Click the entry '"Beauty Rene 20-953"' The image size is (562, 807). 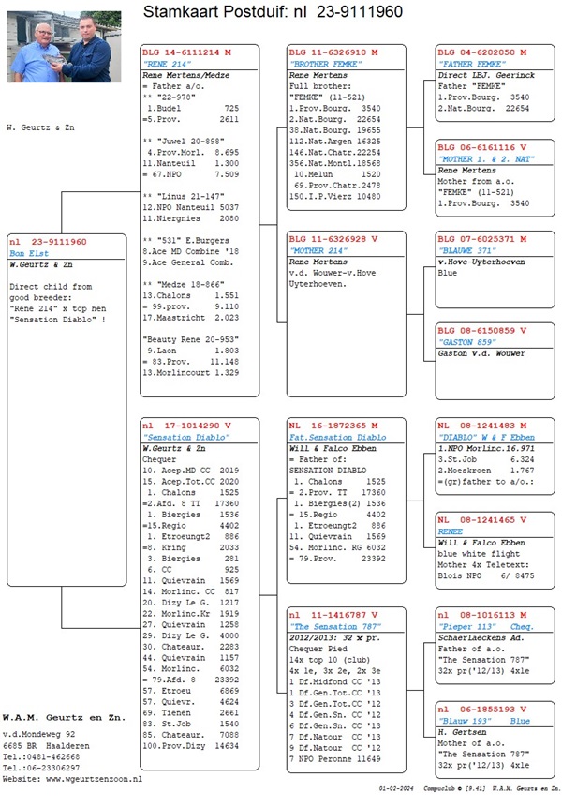click(x=191, y=339)
